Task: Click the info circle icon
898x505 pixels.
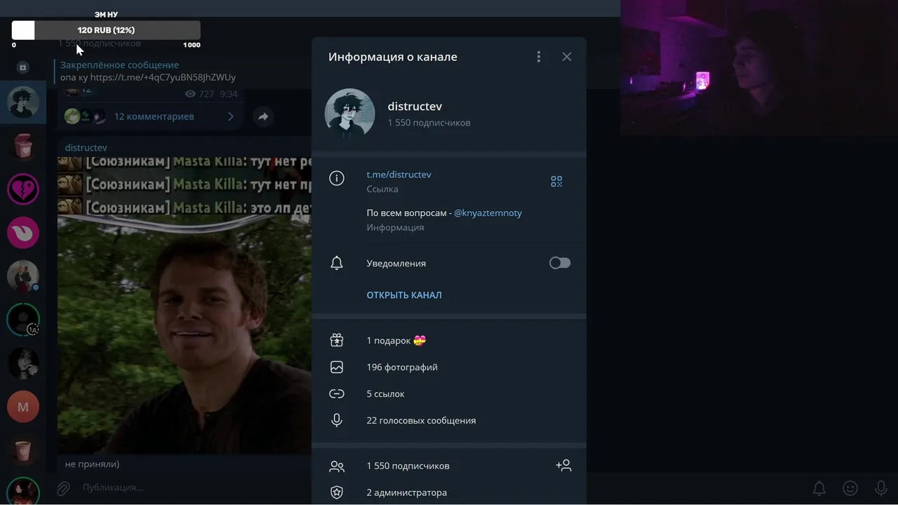Action: coord(337,178)
